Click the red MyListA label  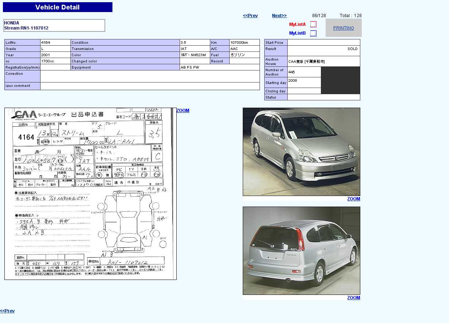click(x=298, y=24)
